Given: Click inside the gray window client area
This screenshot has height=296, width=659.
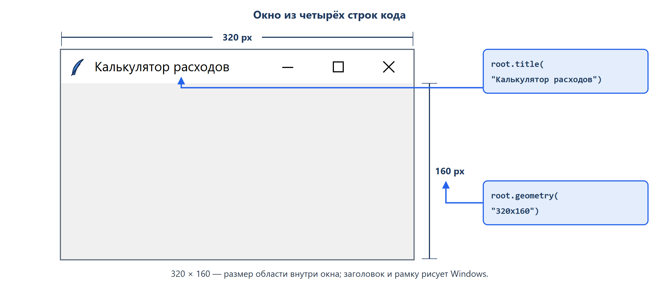Looking at the screenshot, I should coord(237,171).
